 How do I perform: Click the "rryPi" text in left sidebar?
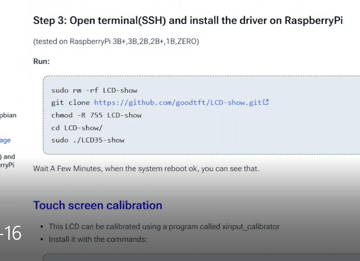tap(7, 165)
